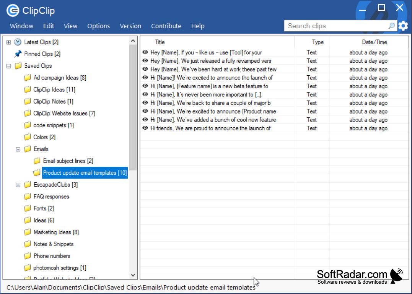Screen dimensions: 412x294
Task: Click the Notes & Snippets folder icon
Action: 27,244
